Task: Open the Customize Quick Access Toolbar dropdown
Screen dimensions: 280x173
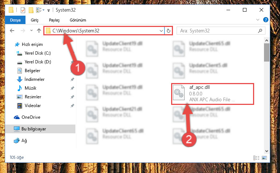Action: coord(48,11)
